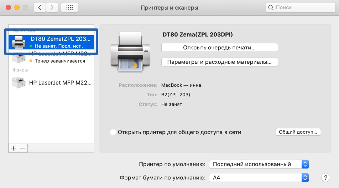Expand the default printer dropdown
Viewport: 339px width, 188px height.
pyautogui.click(x=259, y=164)
